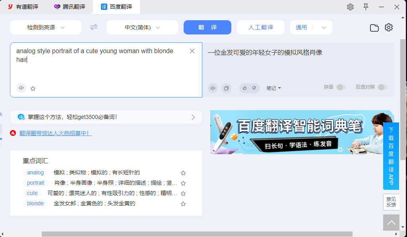Click the horizontal scrollbar thumb
This screenshot has height=237, width=407.
[197, 234]
